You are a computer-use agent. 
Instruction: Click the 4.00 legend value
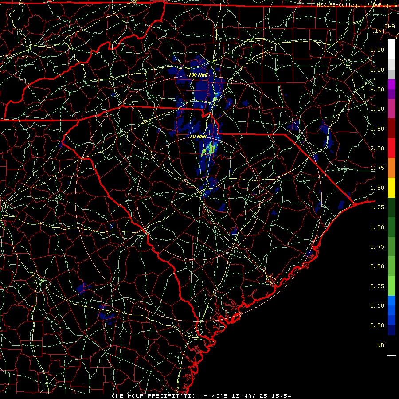[377, 89]
